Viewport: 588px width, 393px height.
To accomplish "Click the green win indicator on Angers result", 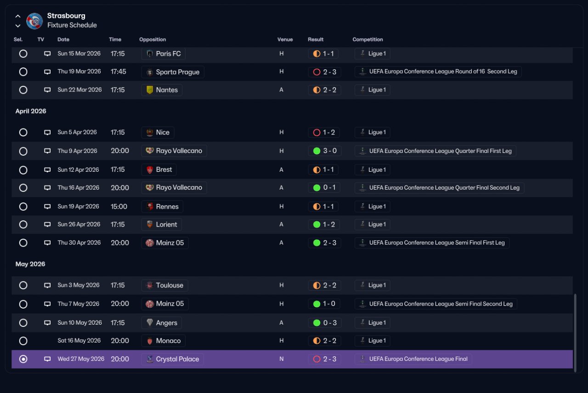I will 317,323.
